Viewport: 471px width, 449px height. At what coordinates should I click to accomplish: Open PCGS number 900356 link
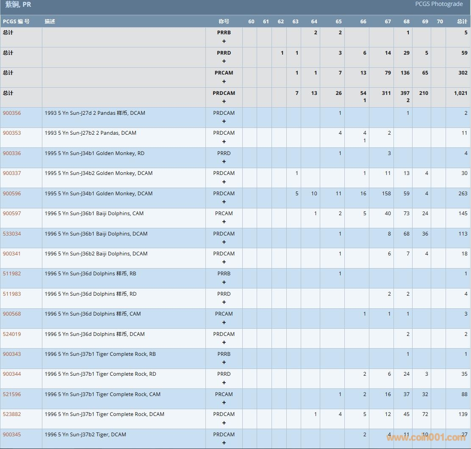point(12,113)
